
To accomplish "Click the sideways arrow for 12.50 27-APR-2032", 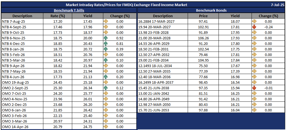I will tap(254, 55).
